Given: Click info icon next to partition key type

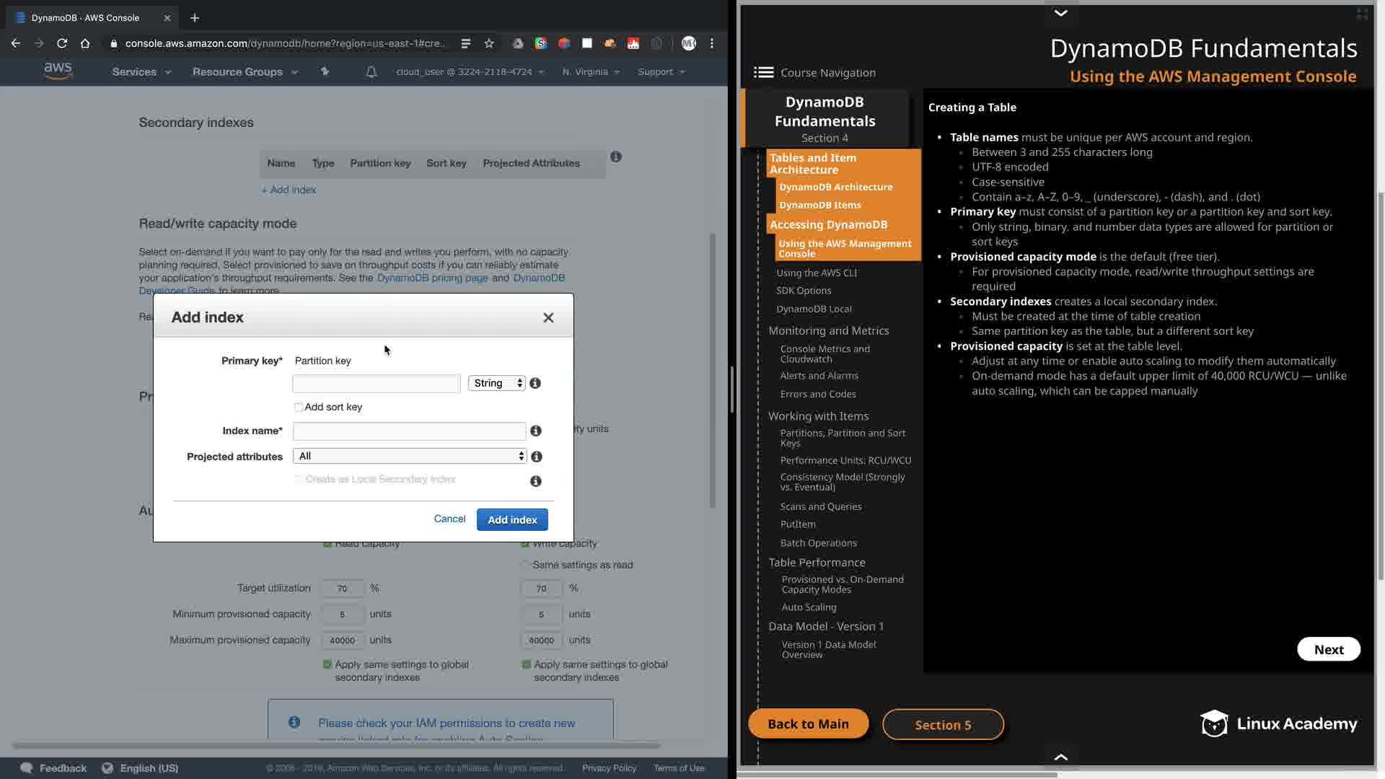Looking at the screenshot, I should point(535,384).
